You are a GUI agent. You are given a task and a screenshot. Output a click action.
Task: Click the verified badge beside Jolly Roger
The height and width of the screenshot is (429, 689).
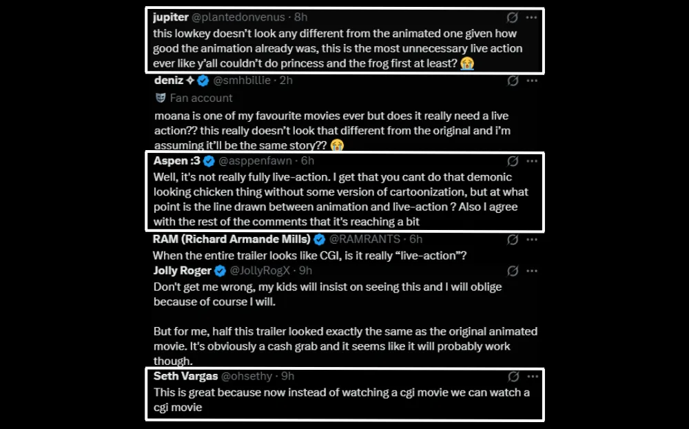point(220,270)
